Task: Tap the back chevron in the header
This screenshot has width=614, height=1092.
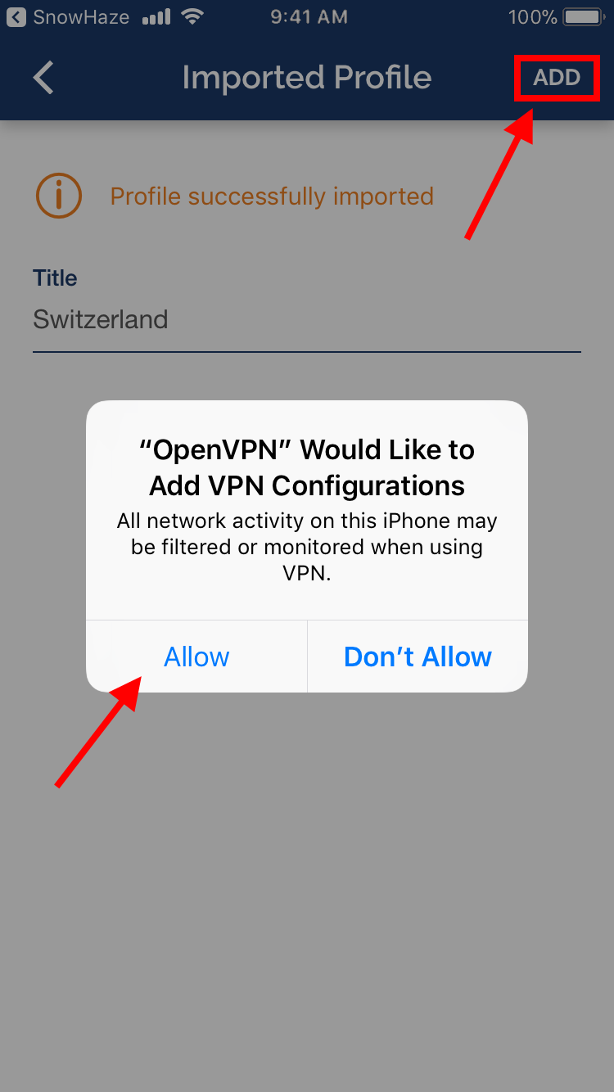Action: (43, 78)
